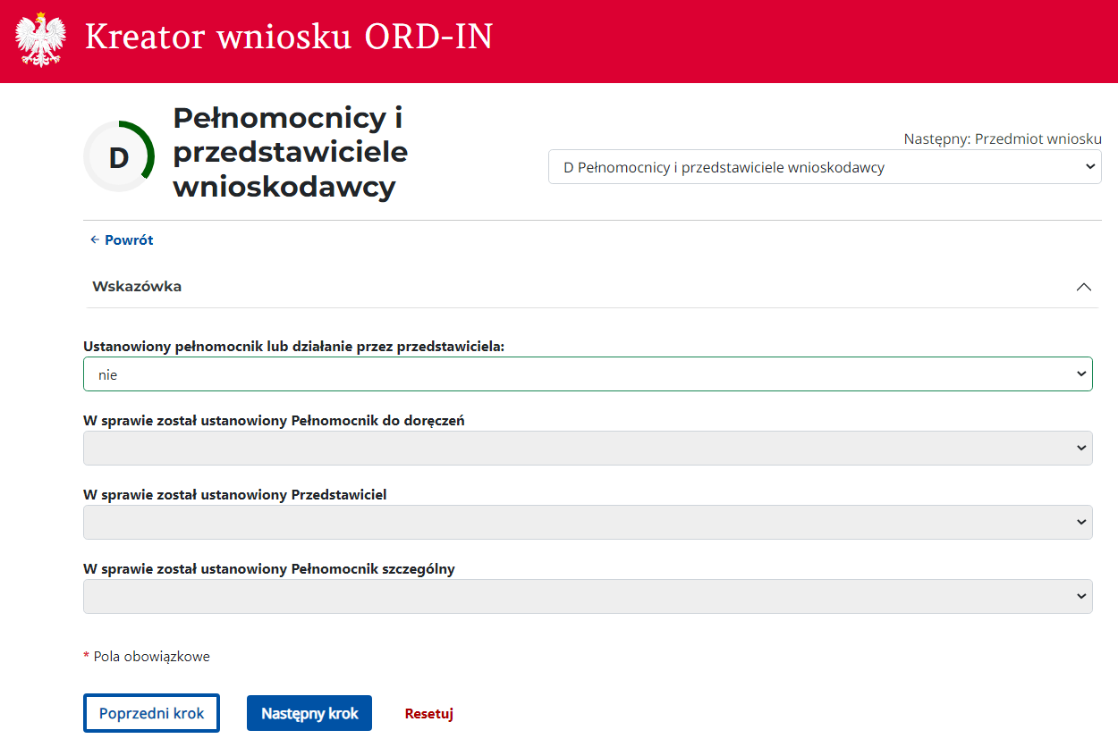Collapse Wskazówka using the chevron-up icon
Image resolution: width=1118 pixels, height=747 pixels.
1084,287
